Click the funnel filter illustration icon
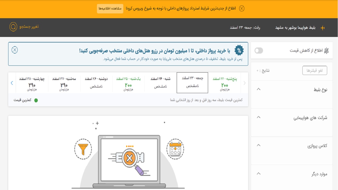 point(83,149)
